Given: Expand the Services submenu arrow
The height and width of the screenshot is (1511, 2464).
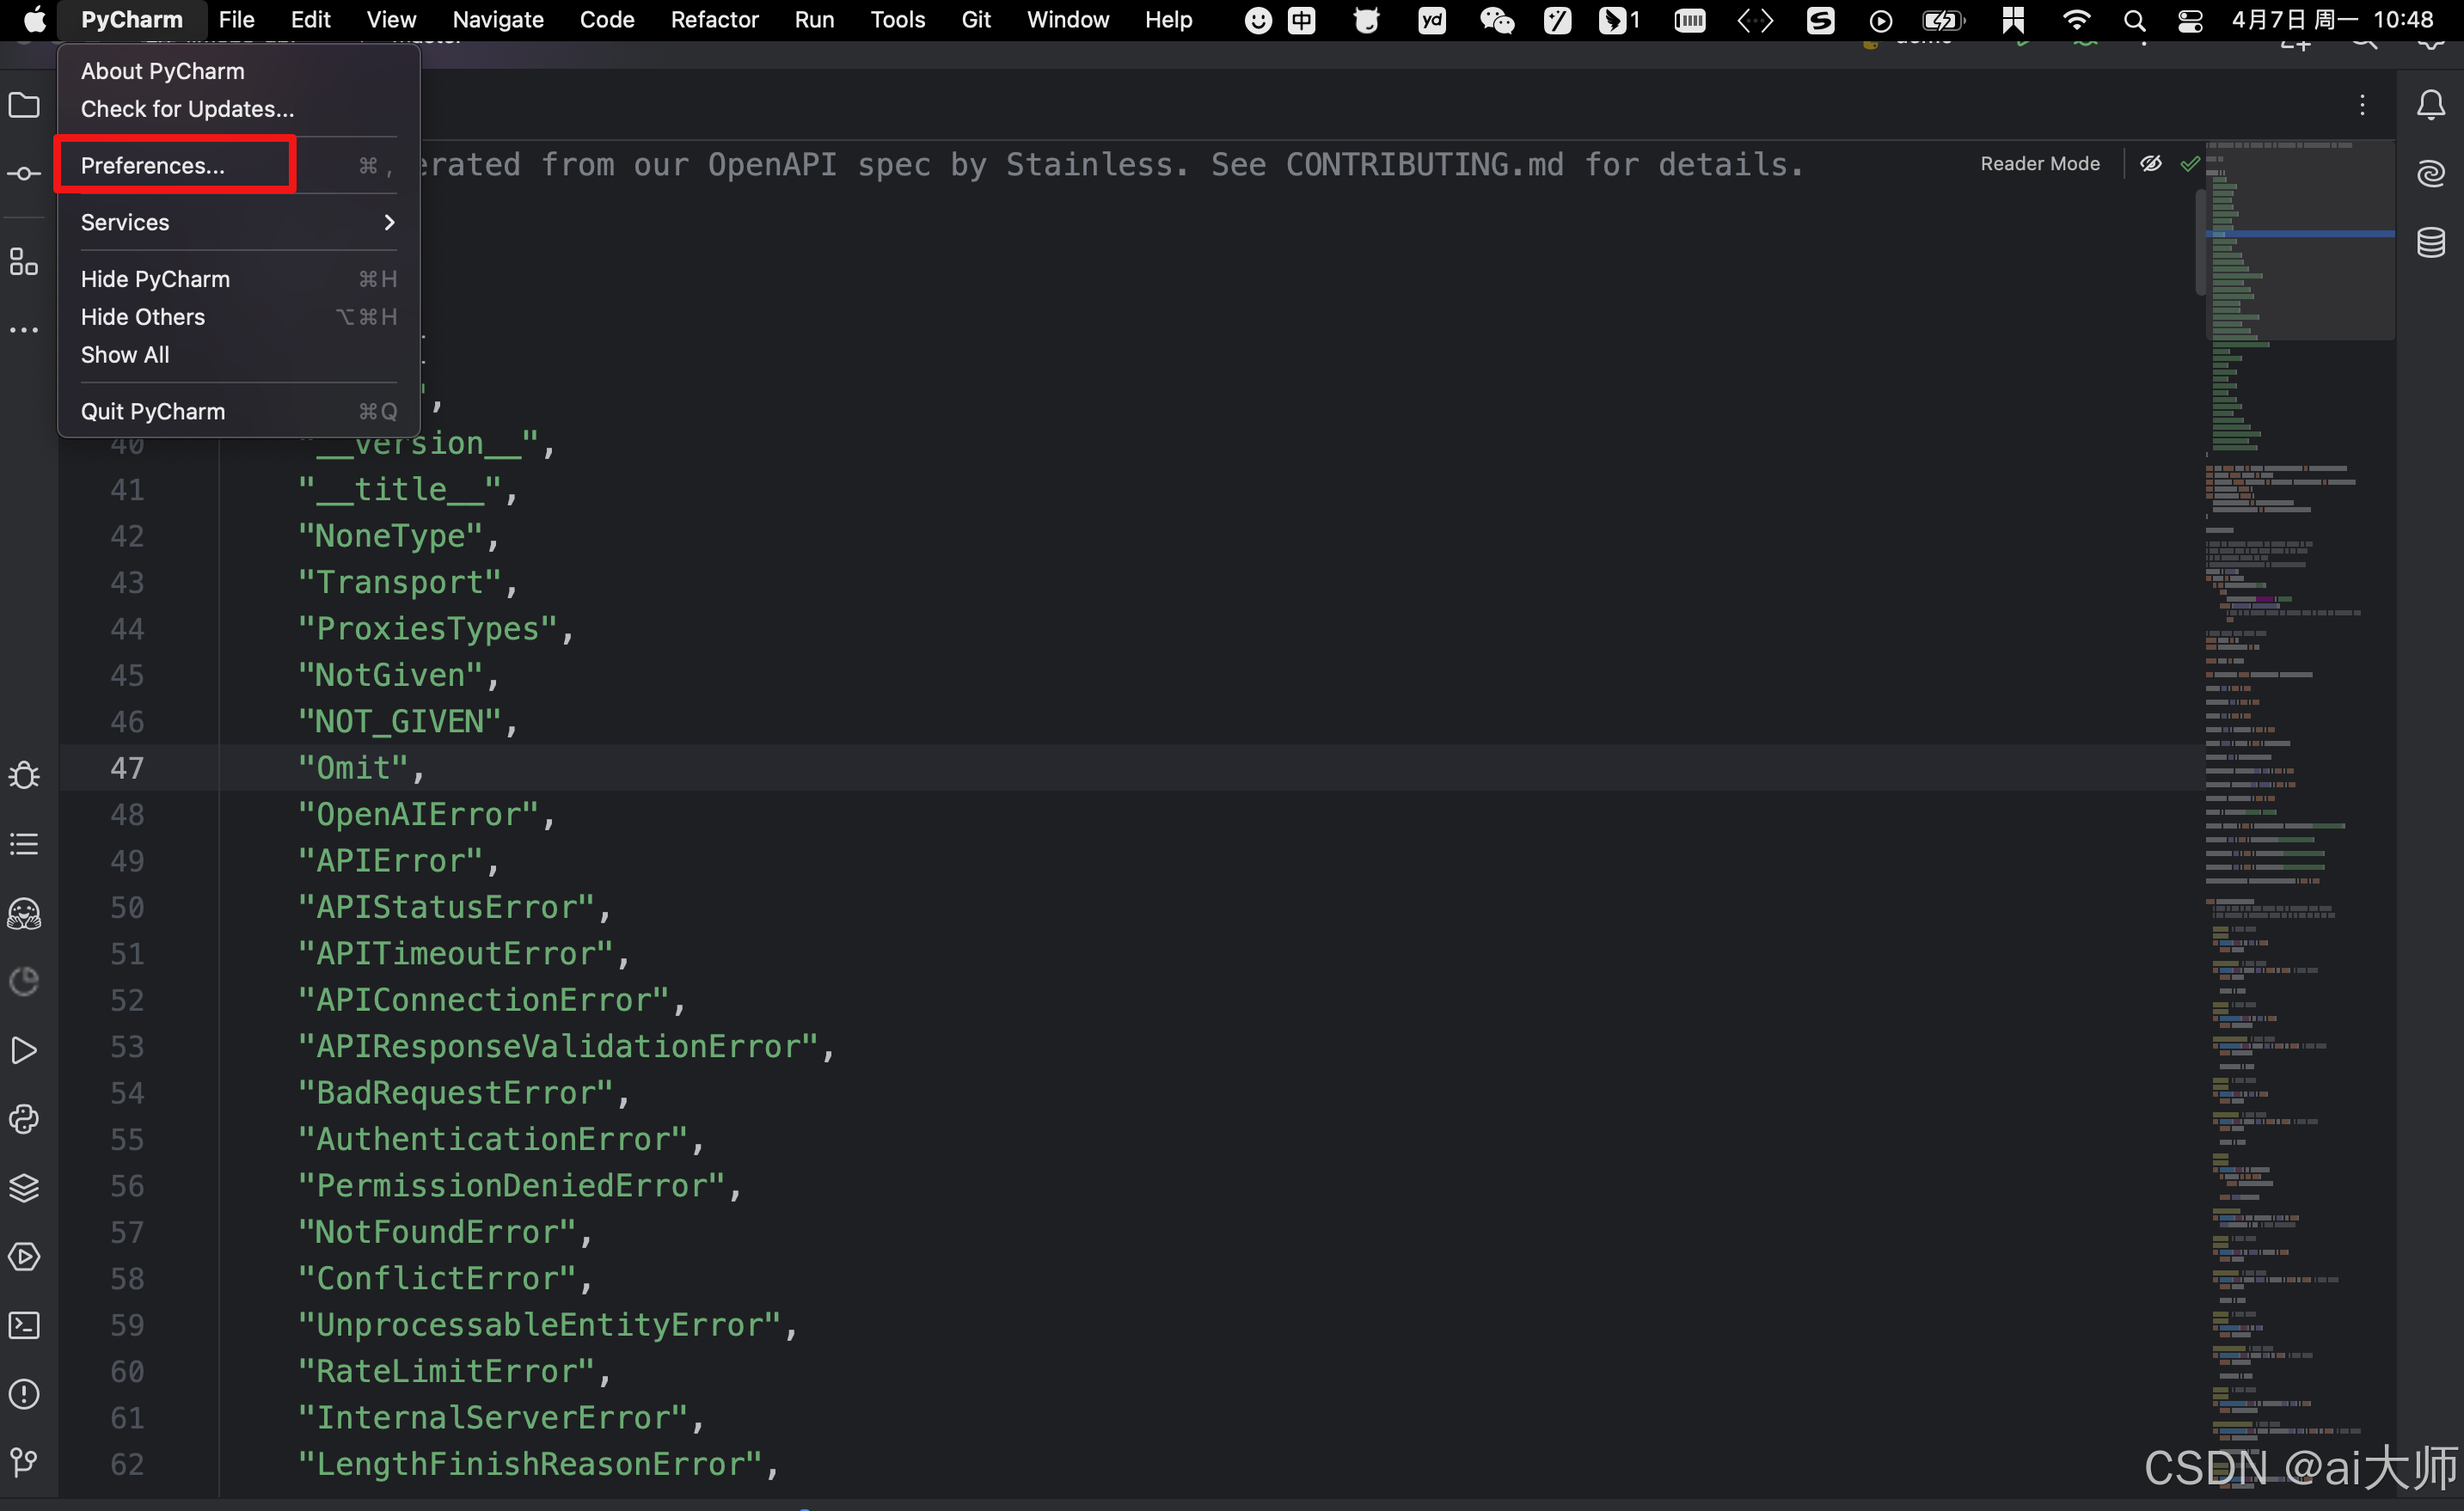Looking at the screenshot, I should (x=389, y=222).
